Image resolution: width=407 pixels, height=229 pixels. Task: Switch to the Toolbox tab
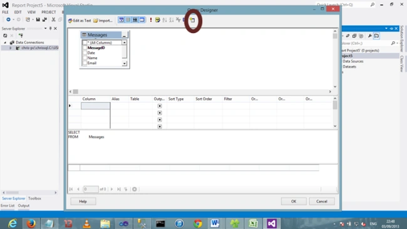point(34,198)
